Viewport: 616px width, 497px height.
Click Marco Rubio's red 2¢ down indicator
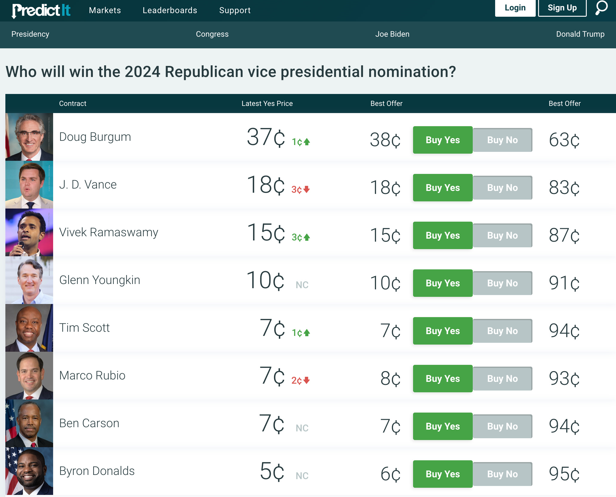click(x=301, y=380)
